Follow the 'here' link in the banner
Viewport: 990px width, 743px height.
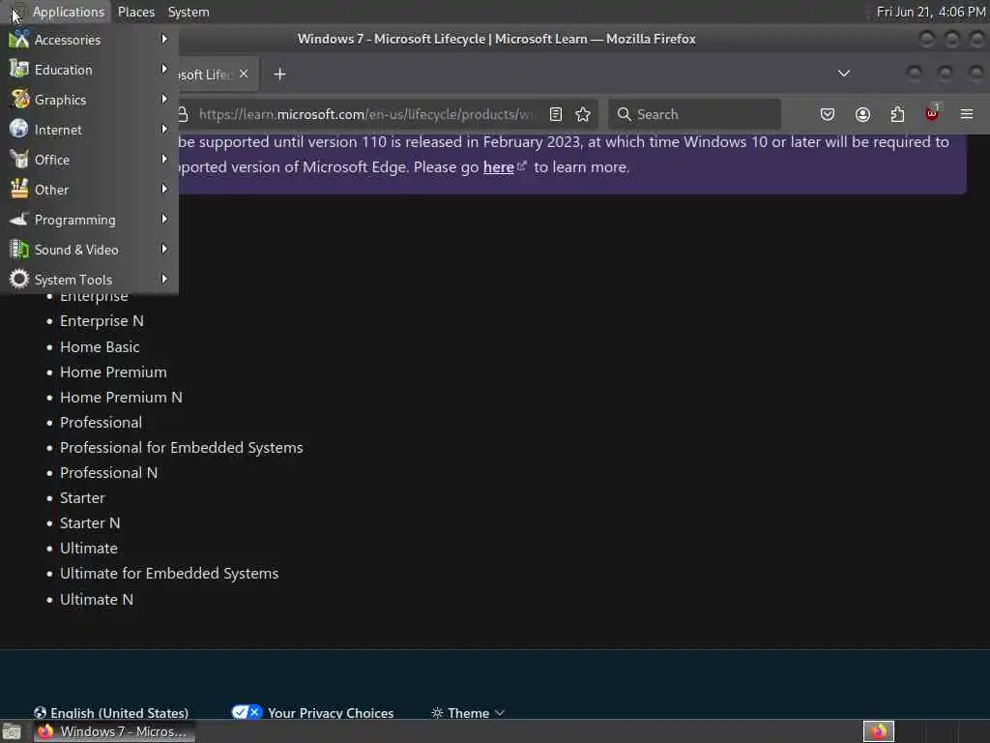pyautogui.click(x=498, y=167)
